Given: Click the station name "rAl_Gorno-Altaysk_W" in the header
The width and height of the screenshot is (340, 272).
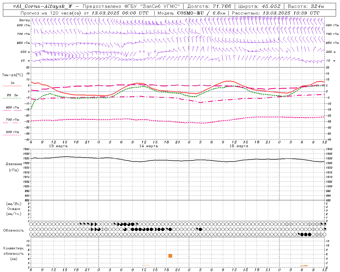Looking at the screenshot, I should click(43, 6).
